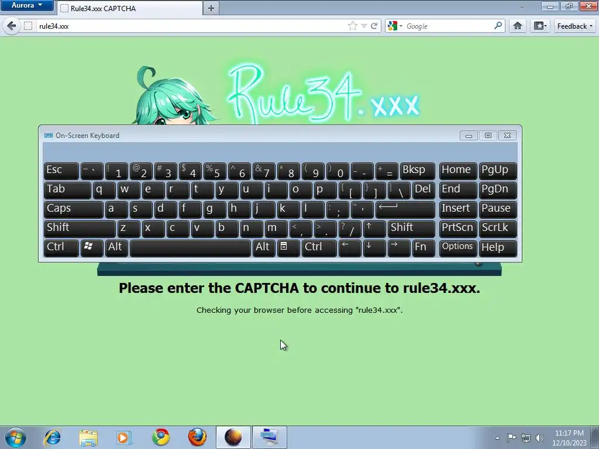Toggle the left Shift key

coord(80,229)
